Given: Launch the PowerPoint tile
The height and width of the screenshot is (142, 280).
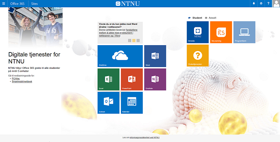Looking at the screenshot, I should click(132, 79).
